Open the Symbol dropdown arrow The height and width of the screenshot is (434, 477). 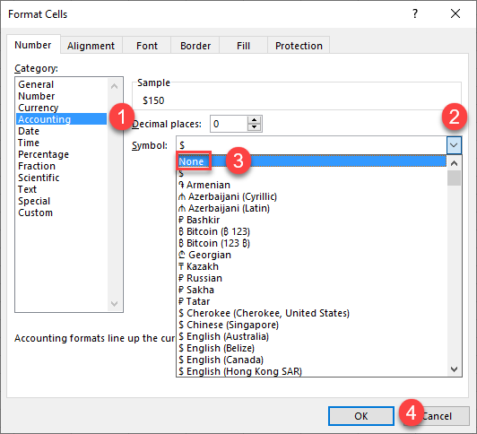pos(454,145)
